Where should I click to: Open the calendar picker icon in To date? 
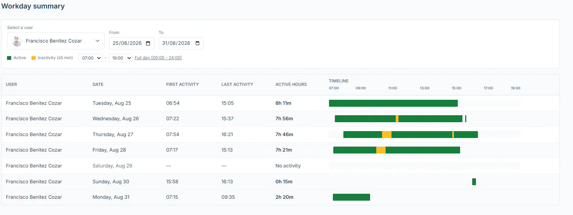(x=197, y=43)
